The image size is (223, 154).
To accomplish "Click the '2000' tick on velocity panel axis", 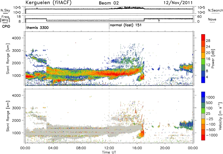I will click(x=16, y=120).
